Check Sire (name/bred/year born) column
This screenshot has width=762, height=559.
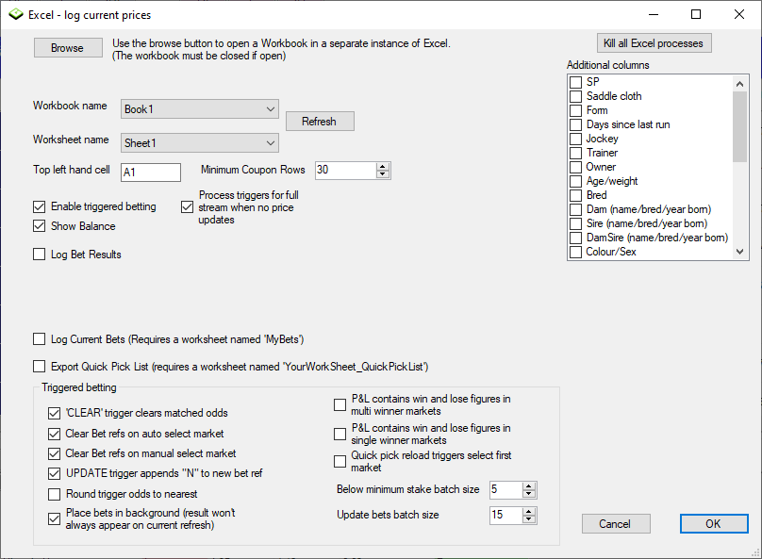click(576, 224)
